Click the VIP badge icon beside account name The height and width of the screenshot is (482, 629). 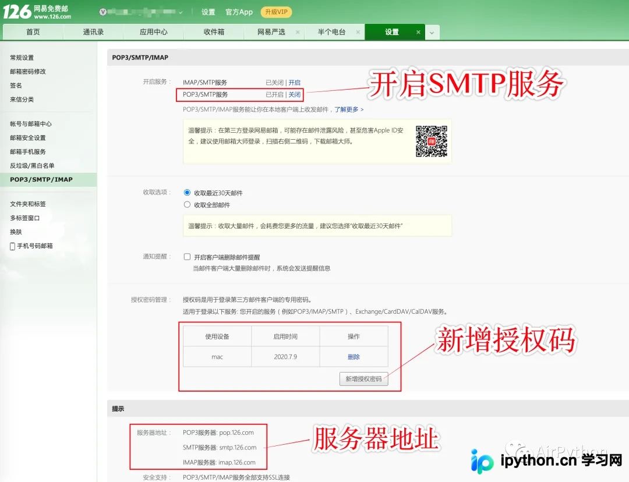click(x=103, y=12)
